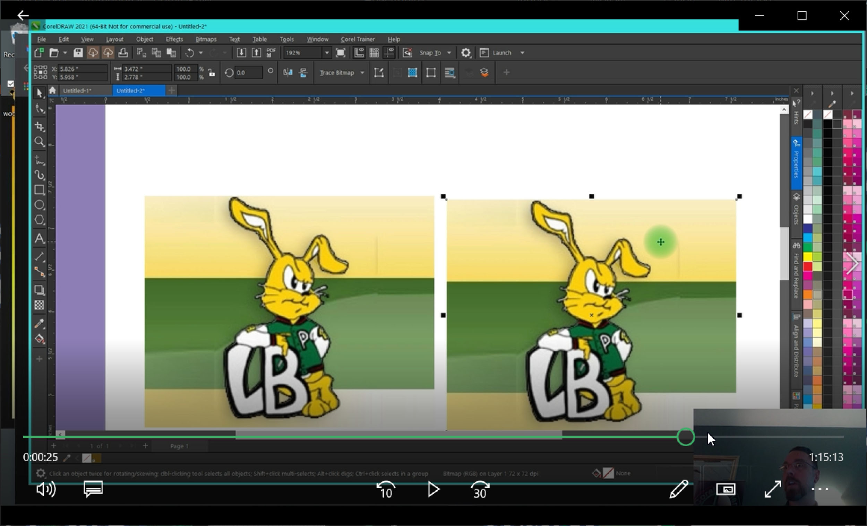Select the Shape tool
This screenshot has height=526, width=867.
pyautogui.click(x=40, y=109)
